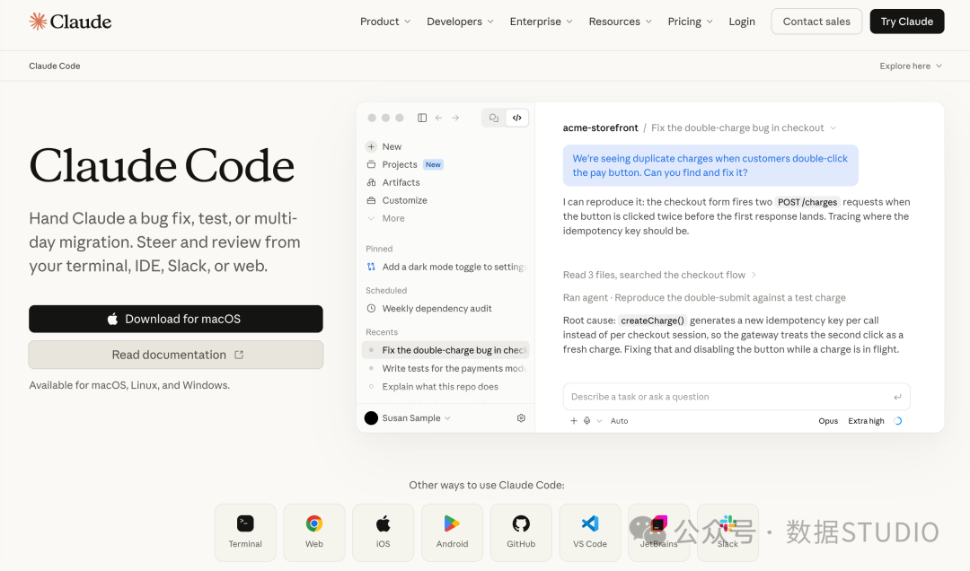Screen dimensions: 970x571
Task: Select the iOS Apple icon tile
Action: (384, 532)
